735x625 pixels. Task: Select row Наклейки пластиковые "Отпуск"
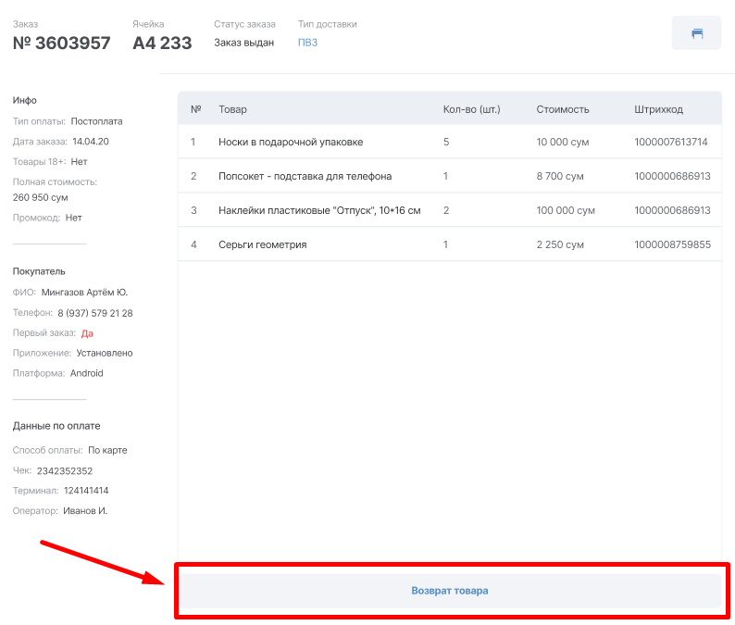450,210
